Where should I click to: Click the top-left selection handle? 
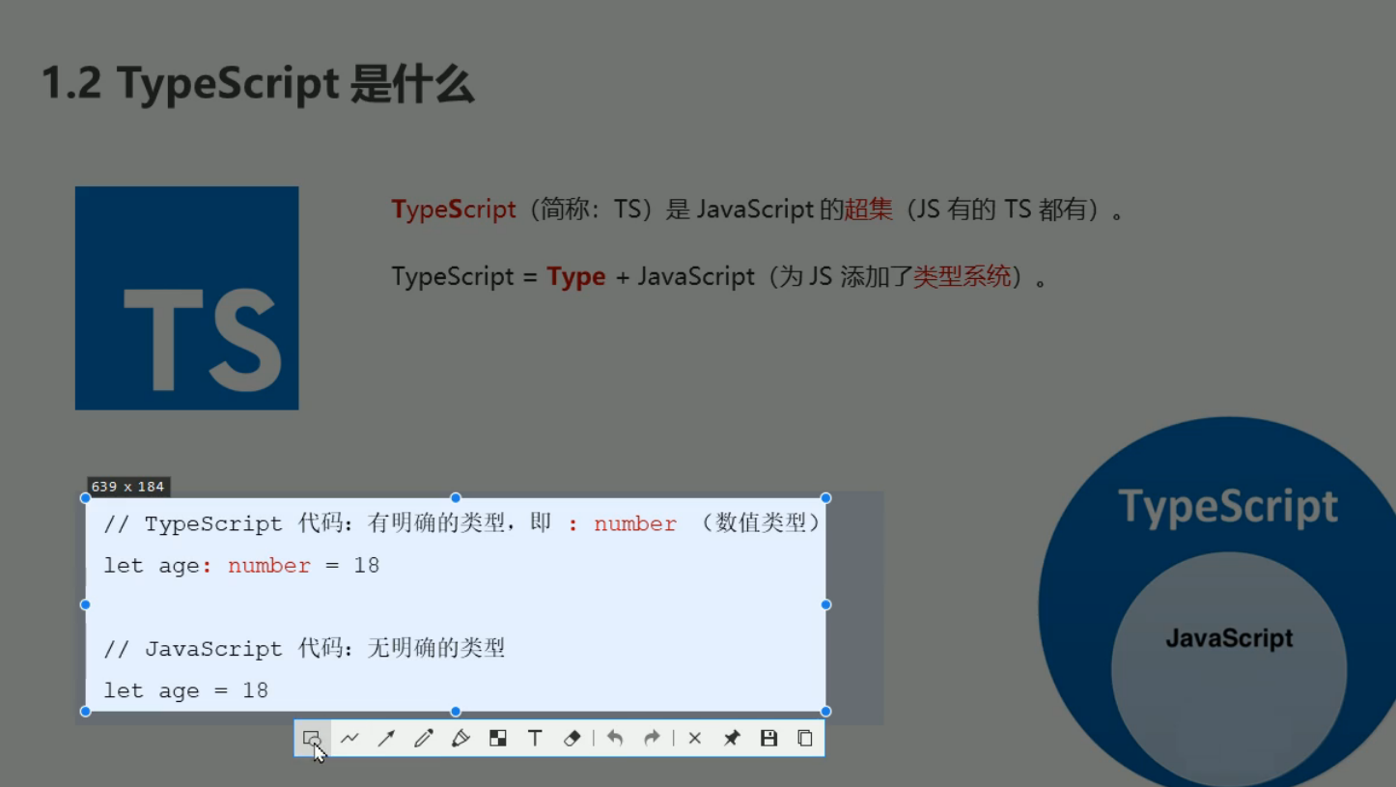[85, 498]
